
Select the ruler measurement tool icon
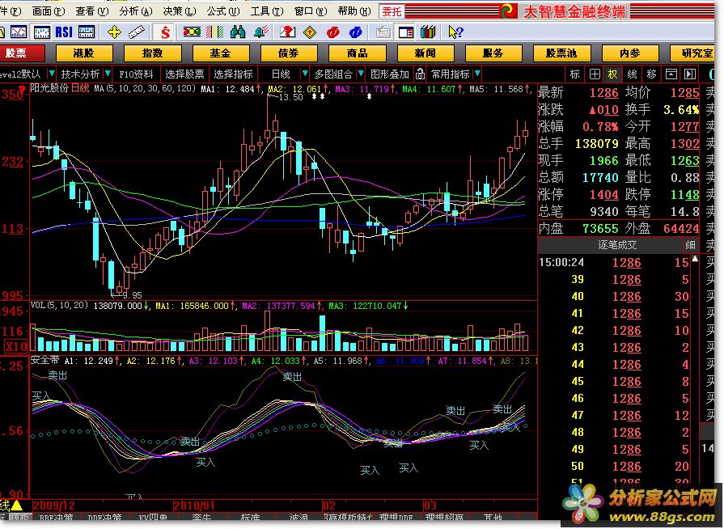(136, 32)
